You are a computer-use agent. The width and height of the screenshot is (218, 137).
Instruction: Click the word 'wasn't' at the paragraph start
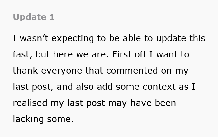pyautogui.click(x=34, y=38)
